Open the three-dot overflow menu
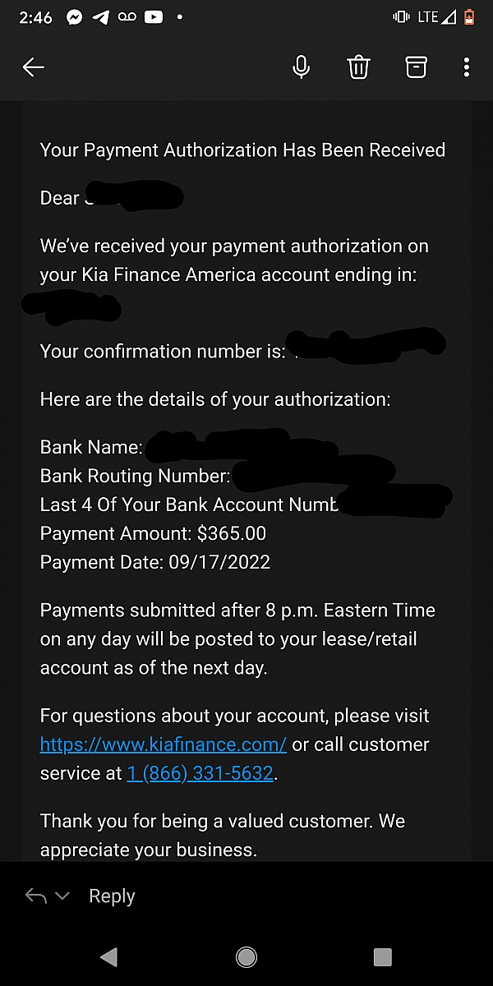 pyautogui.click(x=467, y=67)
